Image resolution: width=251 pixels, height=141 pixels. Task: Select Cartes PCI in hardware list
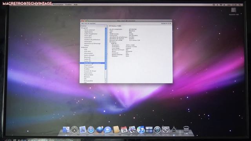(x=87, y=61)
